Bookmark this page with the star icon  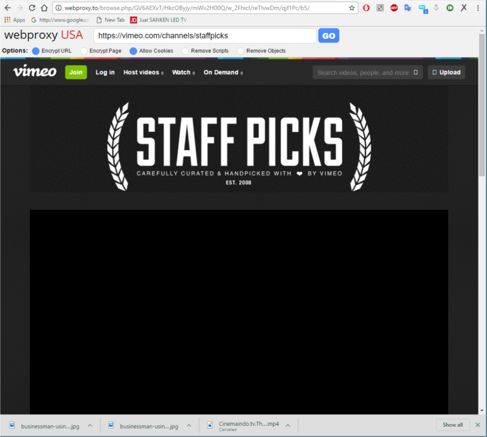tap(351, 8)
